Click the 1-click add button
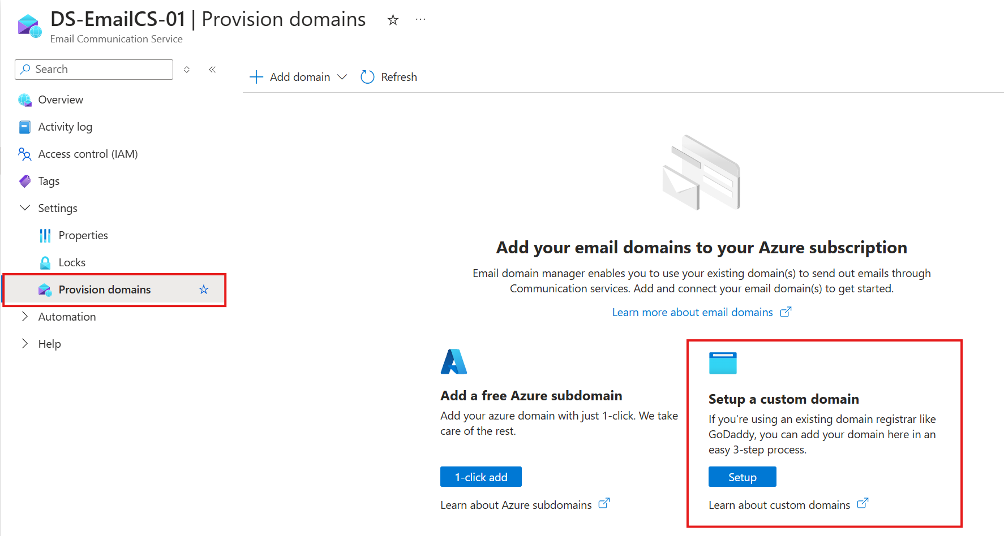 click(x=480, y=477)
